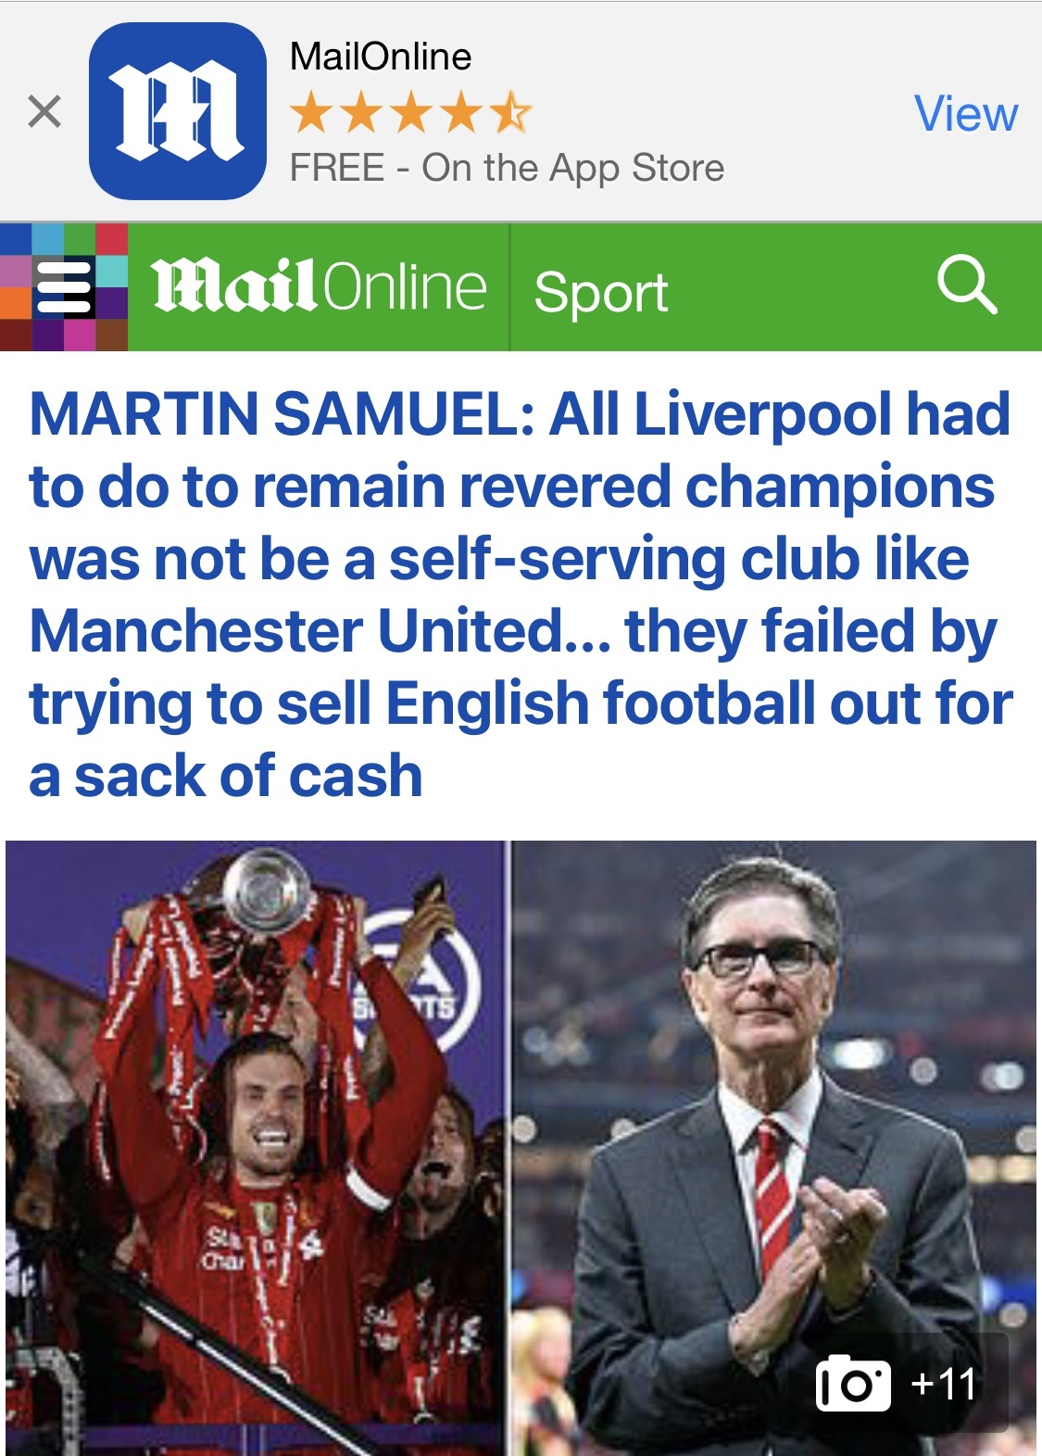Open the Liverpool self-serving club headline
The height and width of the screenshot is (1456, 1042).
click(x=521, y=594)
